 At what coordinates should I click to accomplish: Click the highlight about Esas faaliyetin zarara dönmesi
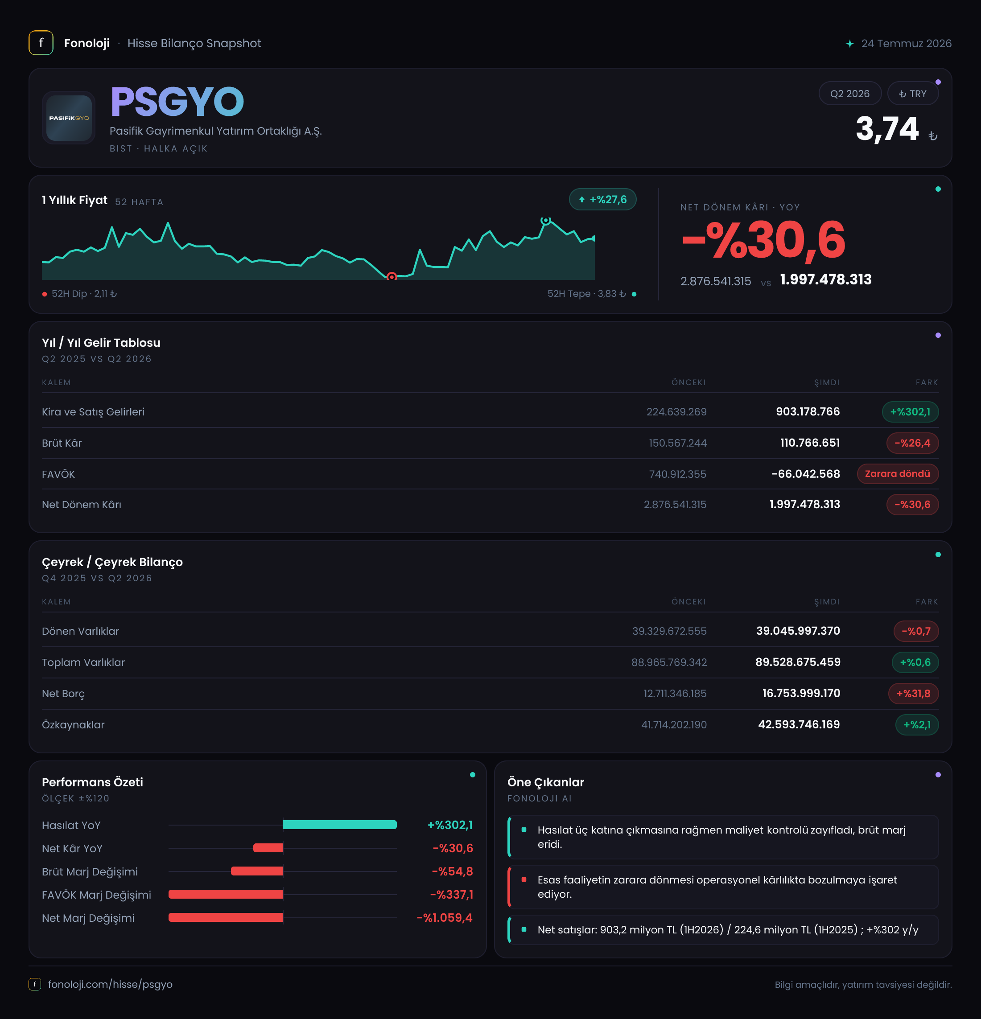(724, 887)
